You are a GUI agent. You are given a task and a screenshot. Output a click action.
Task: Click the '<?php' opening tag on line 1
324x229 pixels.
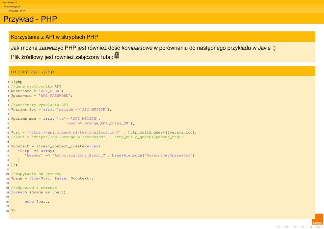coord(17,82)
